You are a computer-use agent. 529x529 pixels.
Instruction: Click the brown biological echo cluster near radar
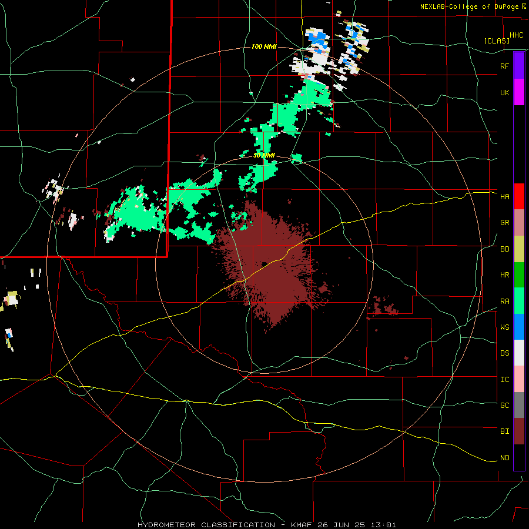click(270, 266)
